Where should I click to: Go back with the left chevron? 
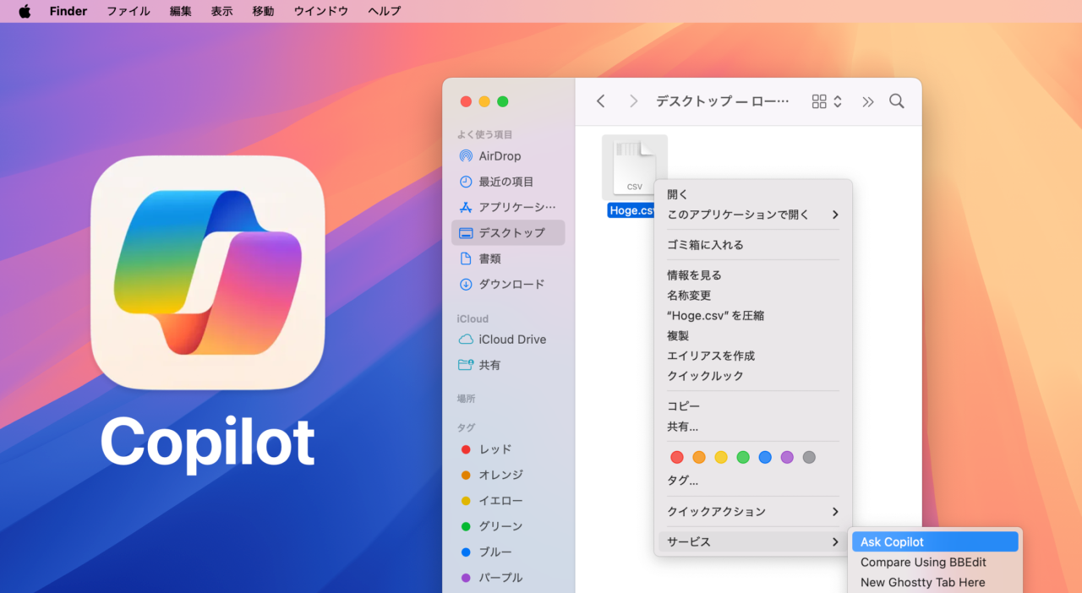coord(601,101)
